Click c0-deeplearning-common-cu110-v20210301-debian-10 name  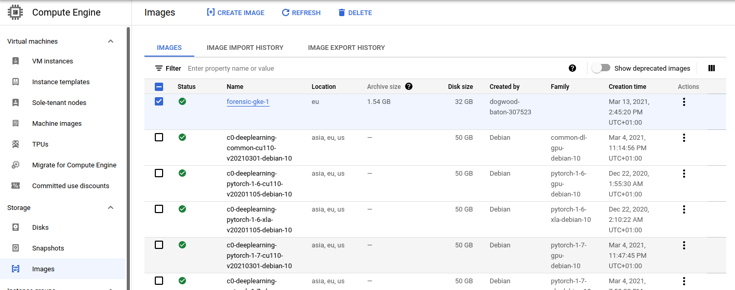259,148
